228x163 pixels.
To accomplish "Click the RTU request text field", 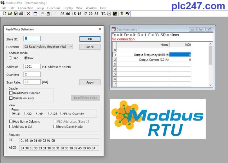I will 59,140.
